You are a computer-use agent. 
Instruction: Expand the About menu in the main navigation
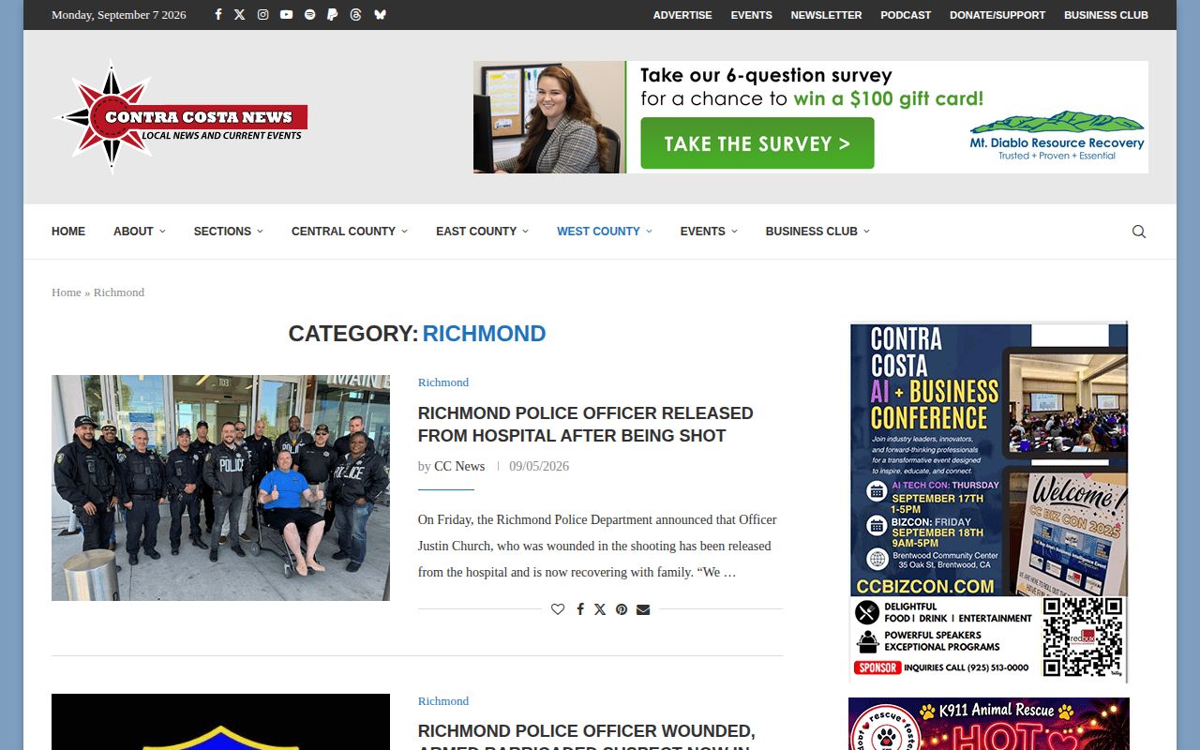[x=140, y=232]
